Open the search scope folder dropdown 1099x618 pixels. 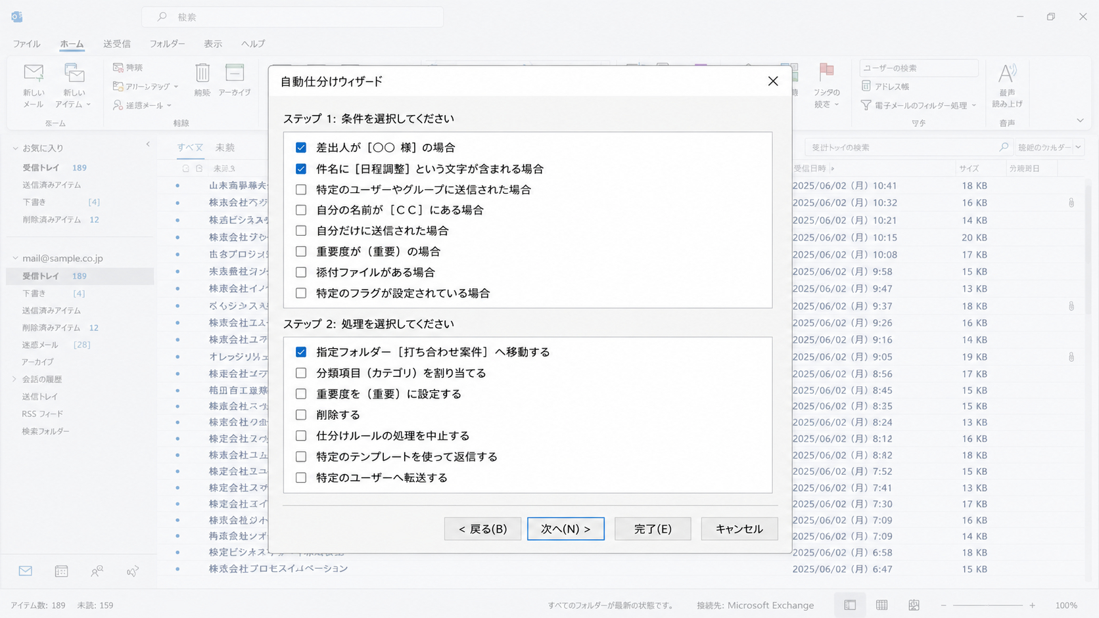[1078, 147]
